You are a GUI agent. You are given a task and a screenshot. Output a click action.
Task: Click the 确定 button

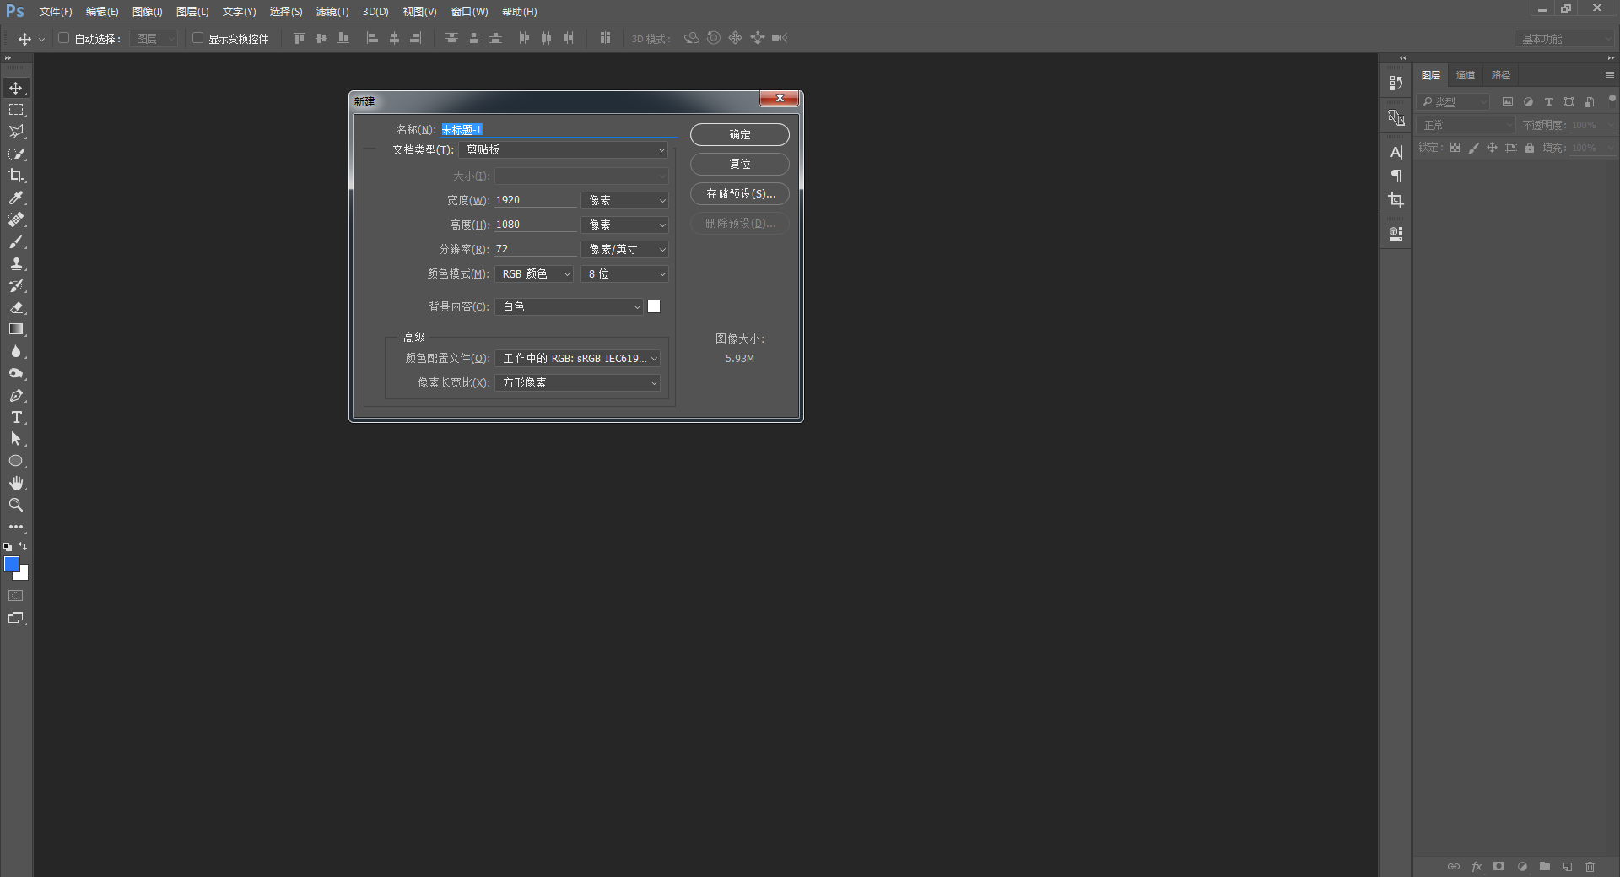click(x=740, y=135)
